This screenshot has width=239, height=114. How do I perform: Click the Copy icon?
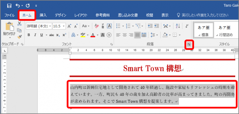tap(19, 30)
